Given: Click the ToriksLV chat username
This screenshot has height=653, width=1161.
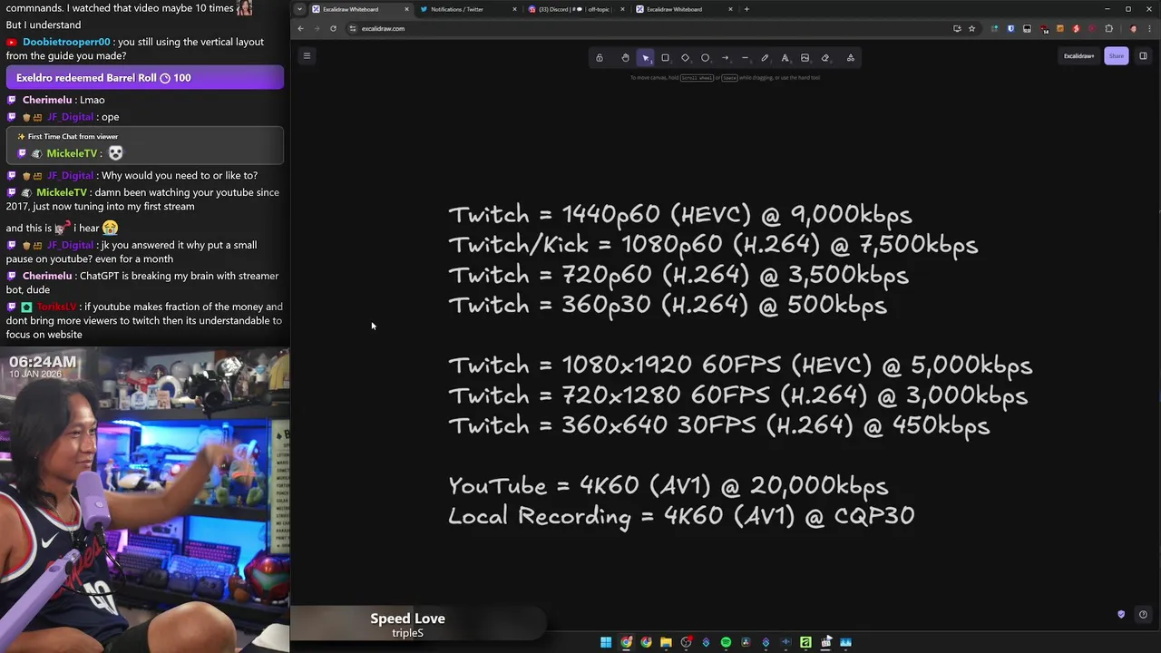Looking at the screenshot, I should pyautogui.click(x=57, y=307).
